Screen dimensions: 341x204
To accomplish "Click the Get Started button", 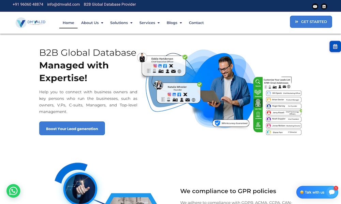I will 311,22.
